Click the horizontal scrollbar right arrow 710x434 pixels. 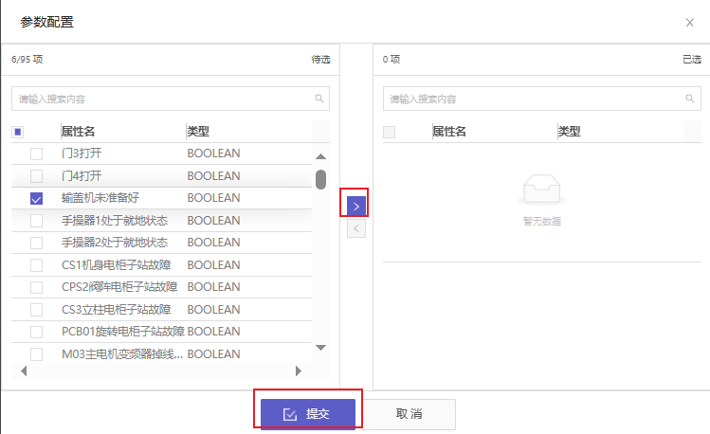[x=298, y=371]
